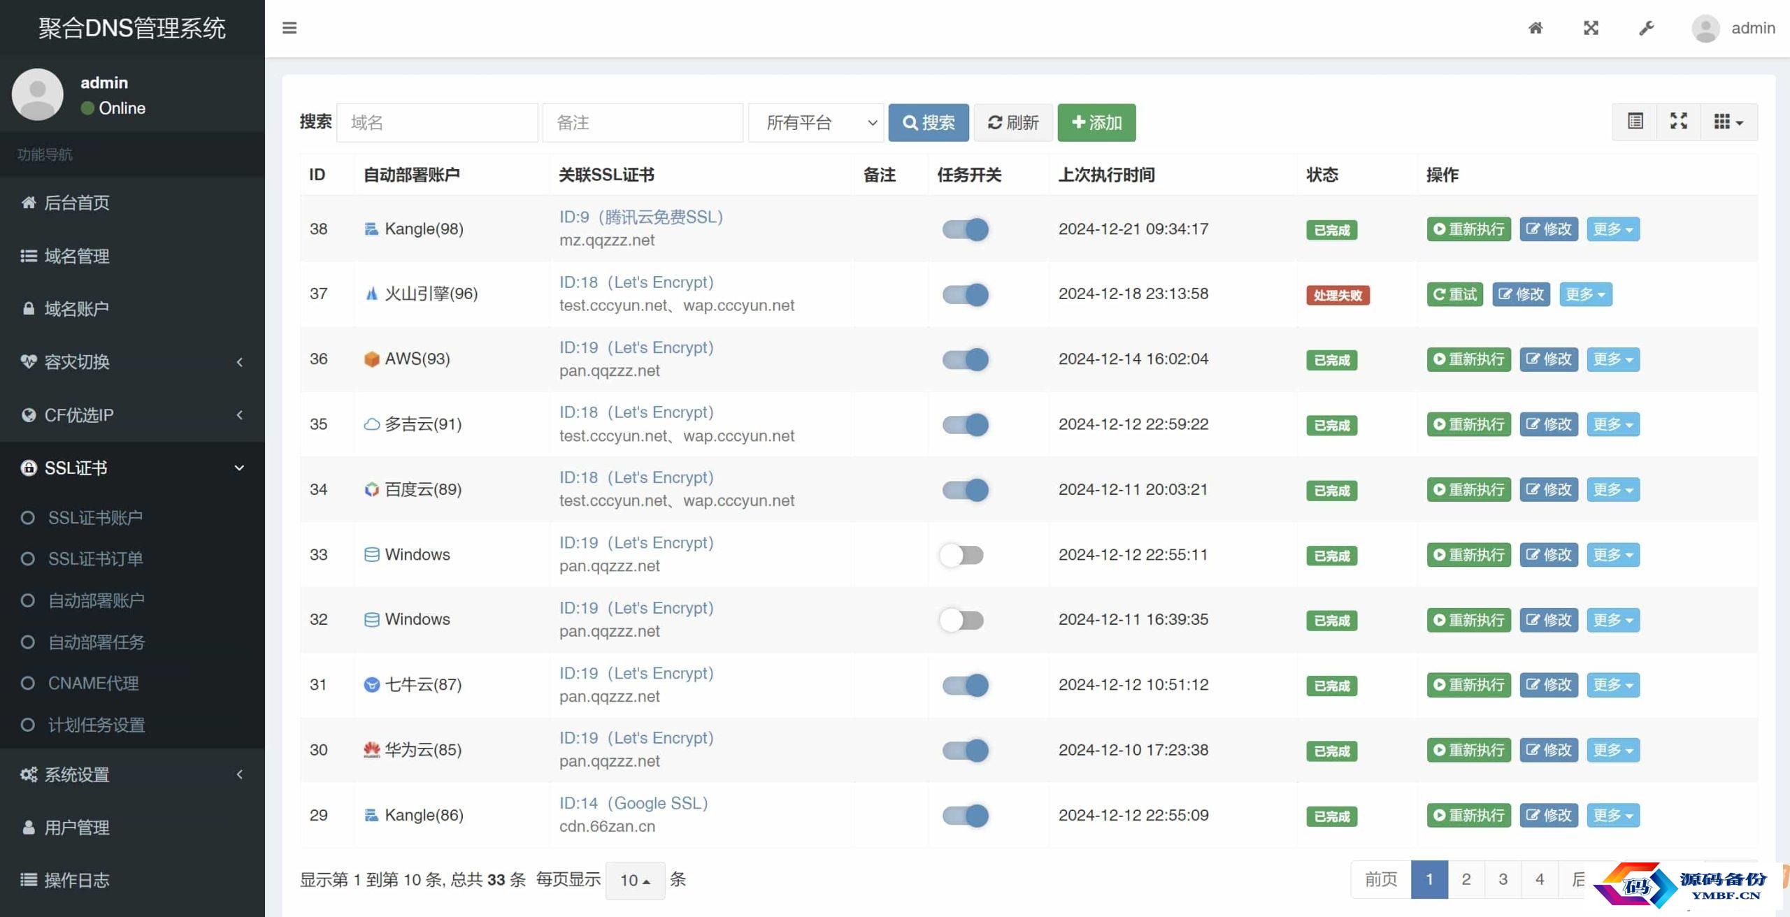Screen dimensions: 1790x917
Task: Collapse the SSL证书 sidebar menu
Action: 132,468
